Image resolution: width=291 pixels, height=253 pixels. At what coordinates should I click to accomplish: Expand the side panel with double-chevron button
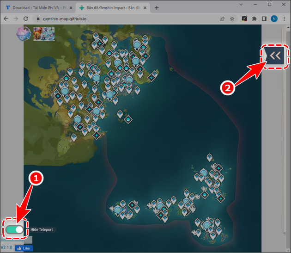[275, 56]
